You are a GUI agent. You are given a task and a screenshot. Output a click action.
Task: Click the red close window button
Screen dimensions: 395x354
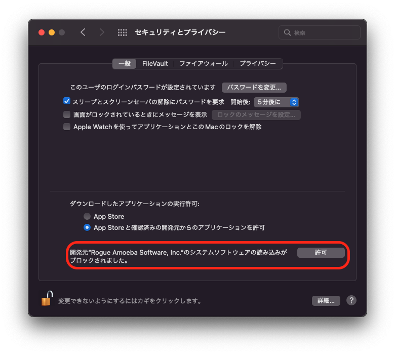click(42, 32)
